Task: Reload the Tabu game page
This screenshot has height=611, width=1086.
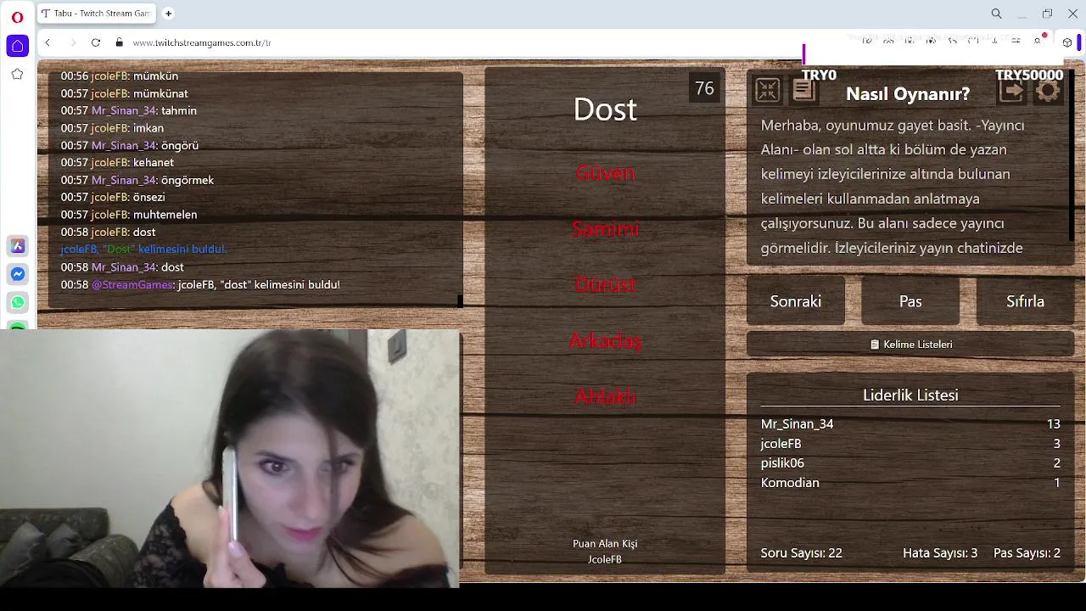Action: click(x=96, y=42)
